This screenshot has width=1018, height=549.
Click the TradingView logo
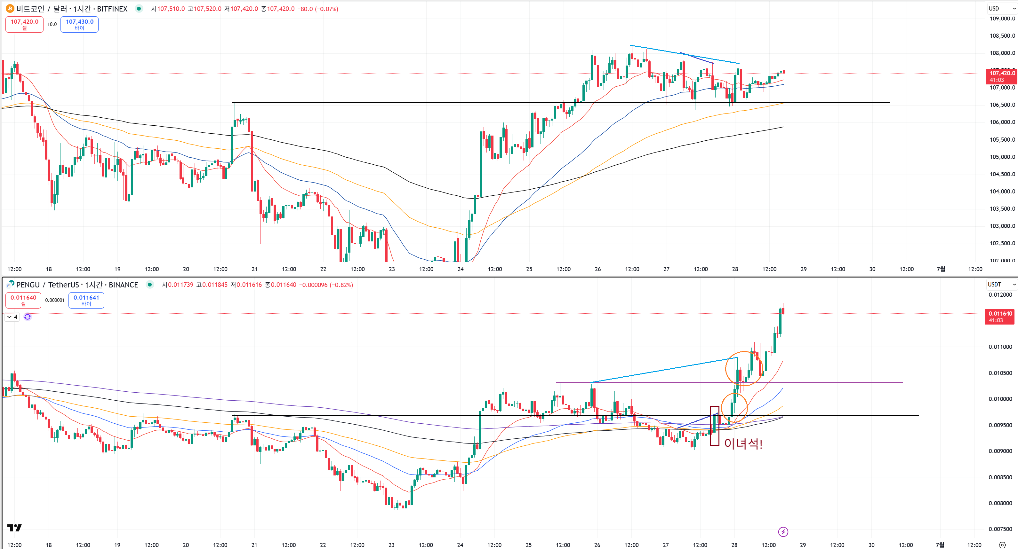click(x=14, y=528)
